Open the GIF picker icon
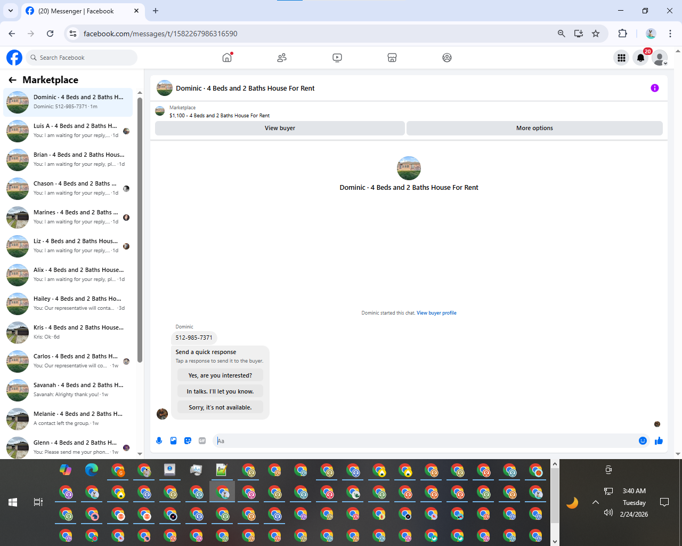This screenshot has height=546, width=682. (x=202, y=440)
